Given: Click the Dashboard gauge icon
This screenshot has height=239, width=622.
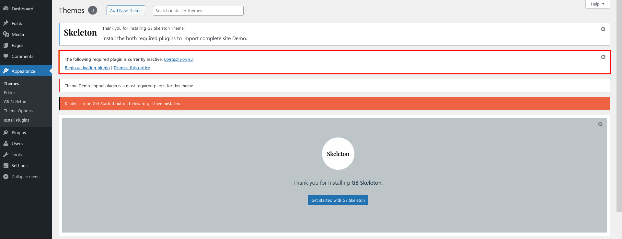Looking at the screenshot, I should click(6, 9).
